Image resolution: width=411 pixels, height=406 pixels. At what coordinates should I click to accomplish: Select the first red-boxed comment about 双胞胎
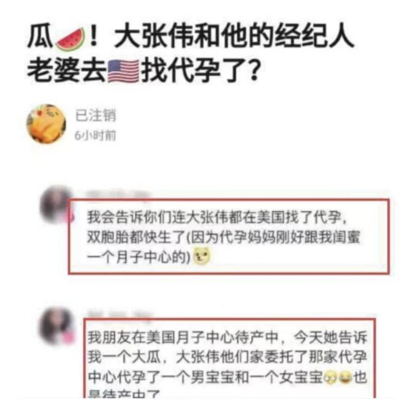pos(229,236)
